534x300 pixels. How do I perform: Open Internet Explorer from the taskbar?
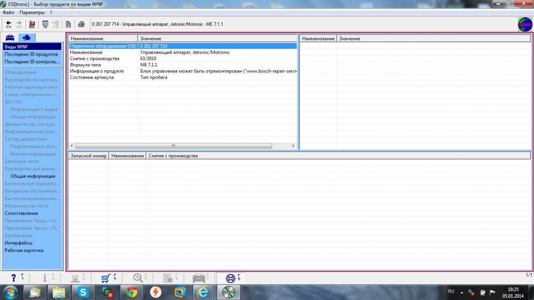(x=203, y=292)
